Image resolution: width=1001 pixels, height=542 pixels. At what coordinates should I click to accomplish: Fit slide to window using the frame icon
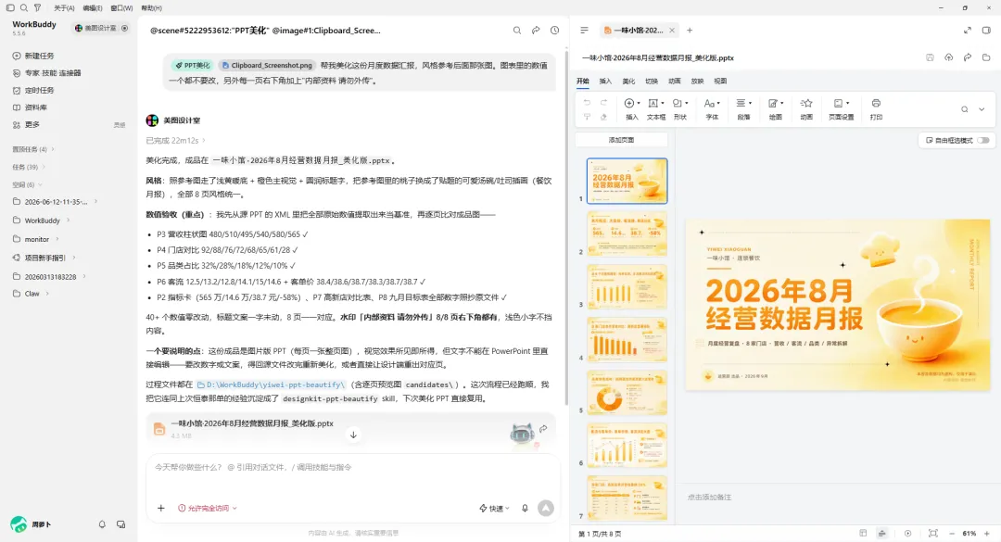[x=932, y=533]
